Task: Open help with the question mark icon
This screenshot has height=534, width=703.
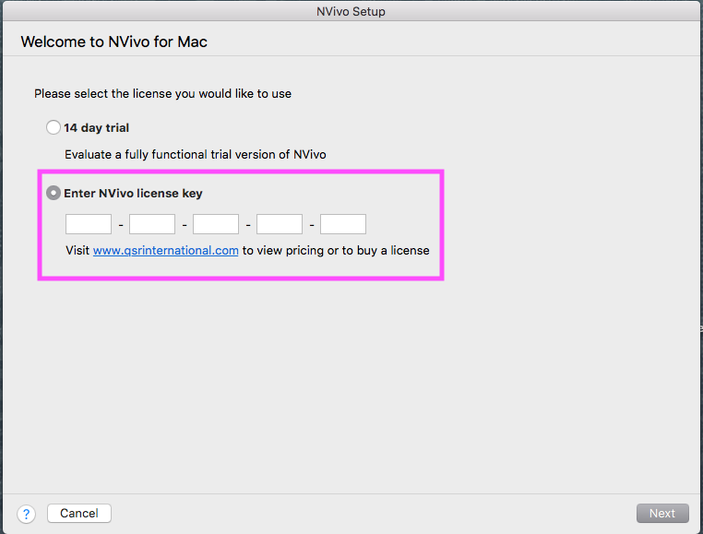Action: click(x=27, y=514)
